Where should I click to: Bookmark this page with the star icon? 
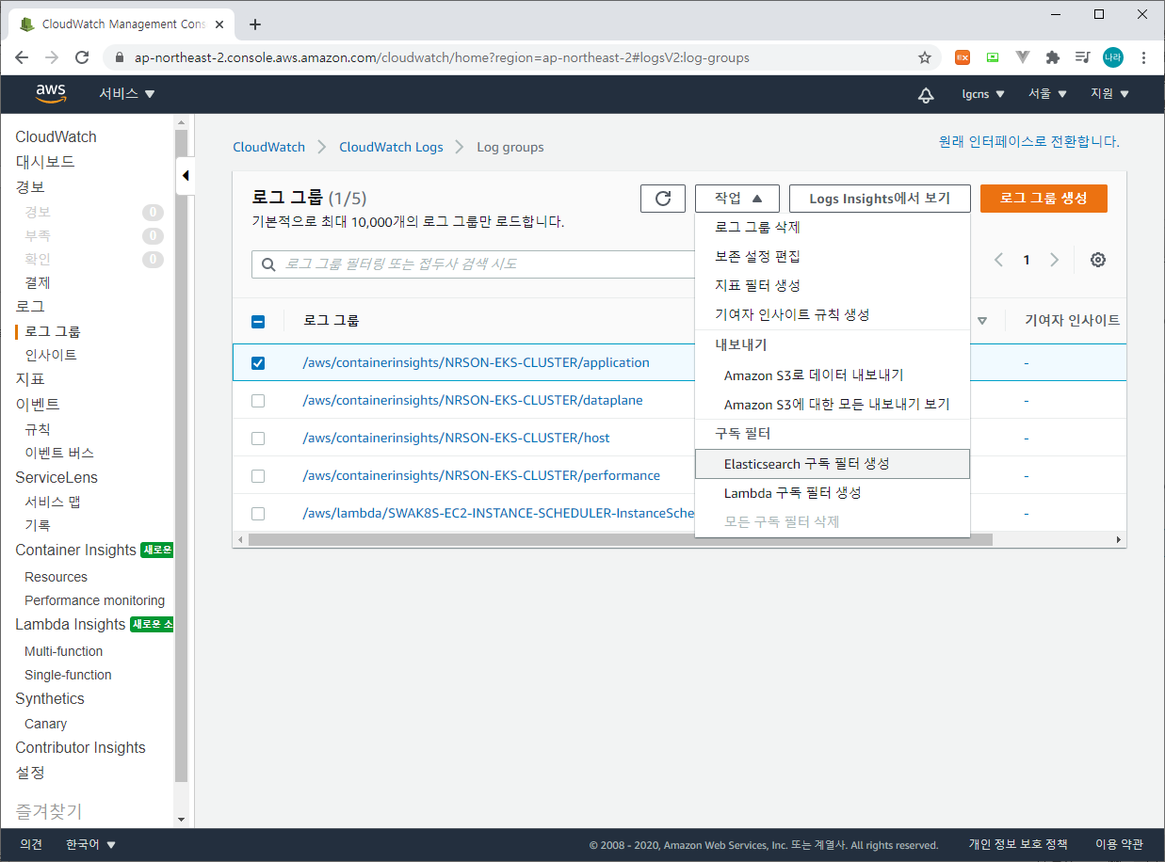pyautogui.click(x=925, y=57)
